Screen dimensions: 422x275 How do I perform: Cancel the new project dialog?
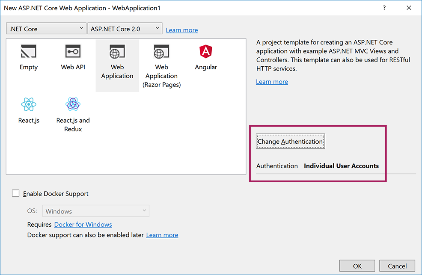[x=397, y=266]
